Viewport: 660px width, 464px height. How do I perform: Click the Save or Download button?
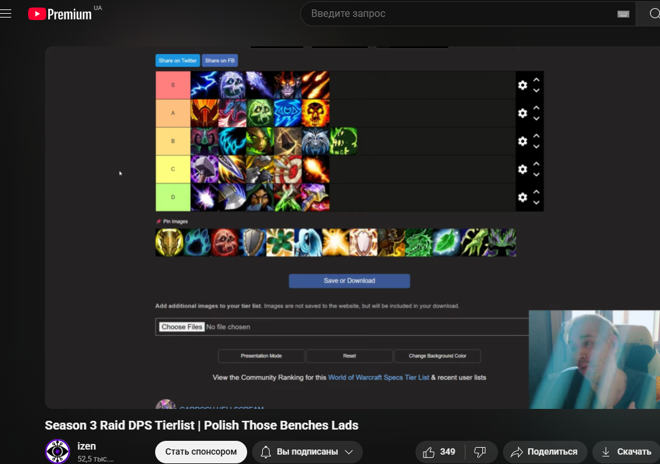click(349, 281)
